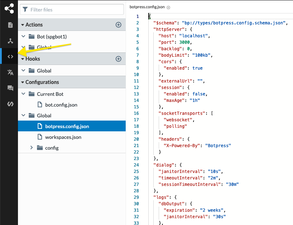Image resolution: width=293 pixels, height=225 pixels.
Task: Collapse the Bot (spgbot1) folder
Action: [x=23, y=36]
